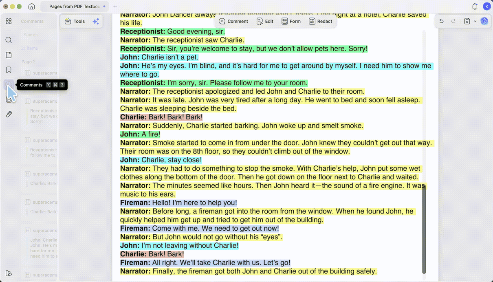Switch to Comment mode
The height and width of the screenshot is (282, 493).
click(233, 21)
